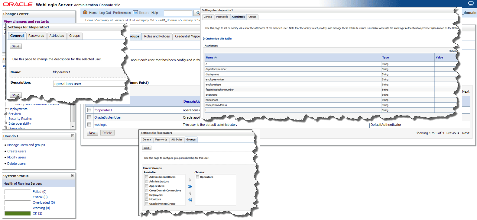Click the sort icon beside Name column
Screen dimensions: 477x220
[x=216, y=57]
